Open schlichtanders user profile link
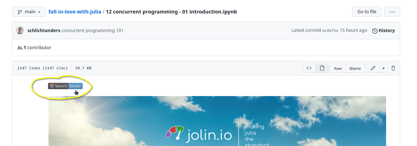 [44, 31]
